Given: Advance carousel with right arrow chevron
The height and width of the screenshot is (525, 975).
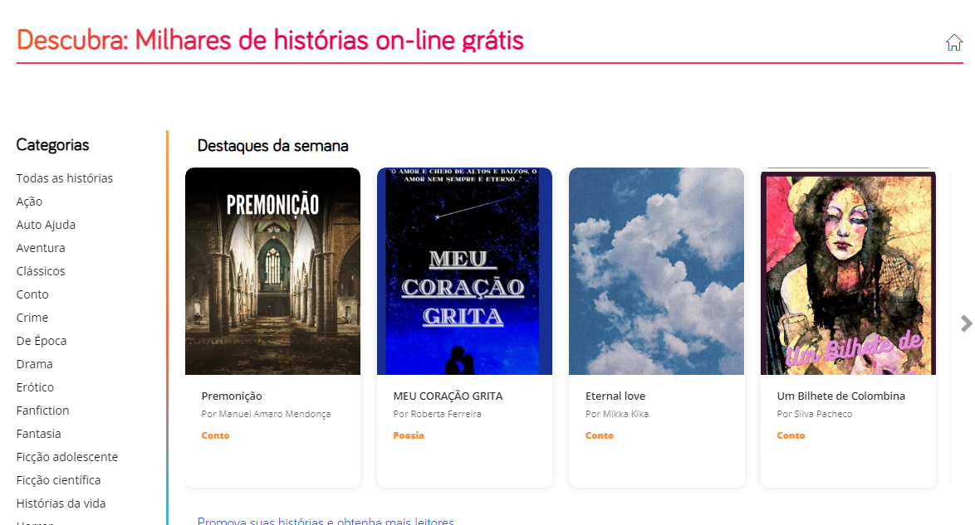Looking at the screenshot, I should 966,323.
